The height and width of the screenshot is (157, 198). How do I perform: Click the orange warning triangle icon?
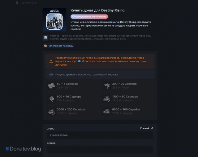coord(51,61)
